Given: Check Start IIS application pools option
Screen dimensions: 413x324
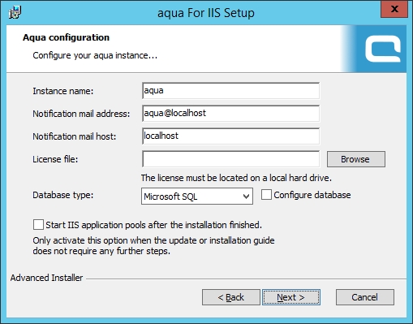Looking at the screenshot, I should pyautogui.click(x=38, y=225).
